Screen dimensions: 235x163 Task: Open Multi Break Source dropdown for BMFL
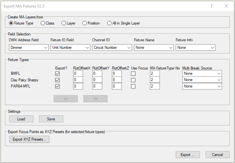click(202, 73)
